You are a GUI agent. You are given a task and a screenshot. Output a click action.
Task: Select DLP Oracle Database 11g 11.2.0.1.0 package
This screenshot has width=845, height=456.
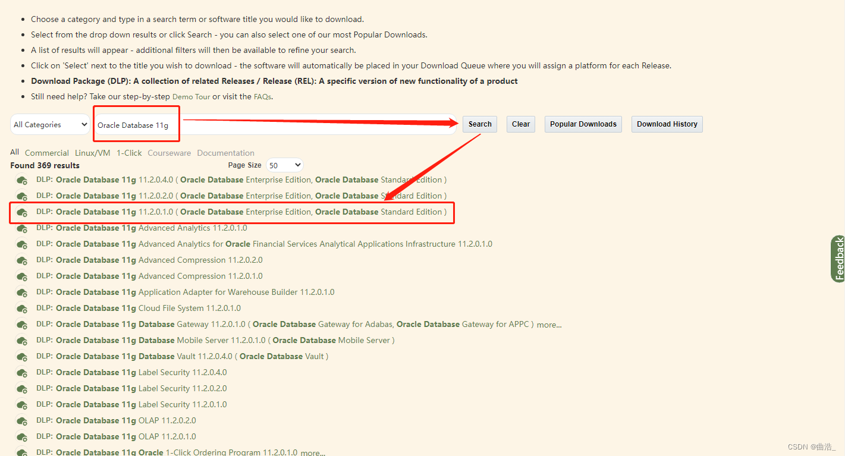241,212
